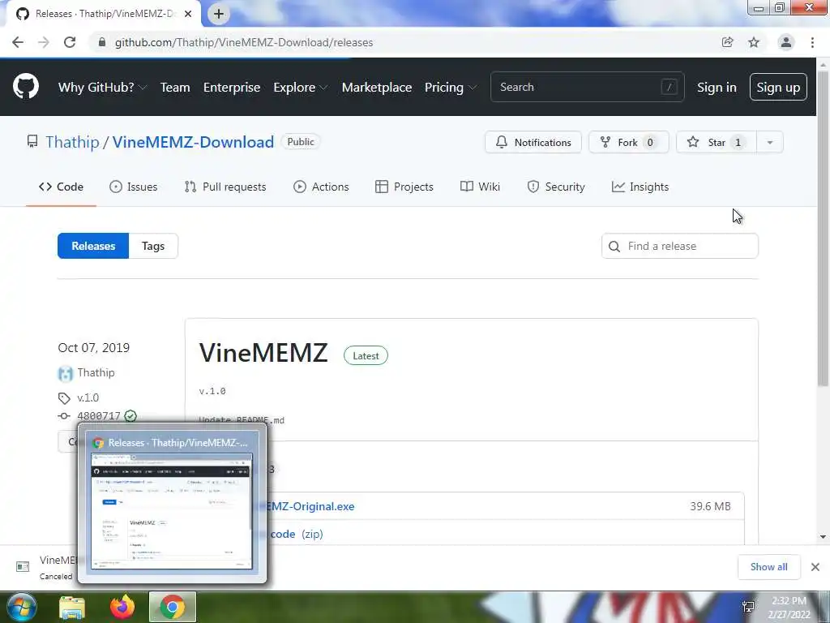
Task: Fork the repository
Action: (628, 143)
